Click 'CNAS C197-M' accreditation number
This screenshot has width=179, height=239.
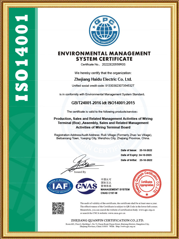pyautogui.click(x=109, y=193)
